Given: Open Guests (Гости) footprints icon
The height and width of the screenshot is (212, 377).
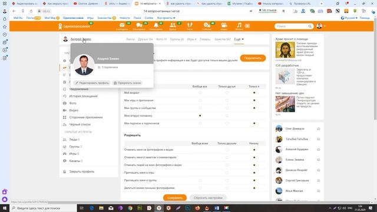Looking at the screenshot, I should pos(190,25).
